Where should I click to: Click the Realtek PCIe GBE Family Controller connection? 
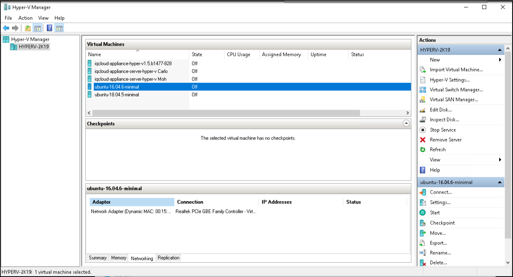click(x=216, y=212)
